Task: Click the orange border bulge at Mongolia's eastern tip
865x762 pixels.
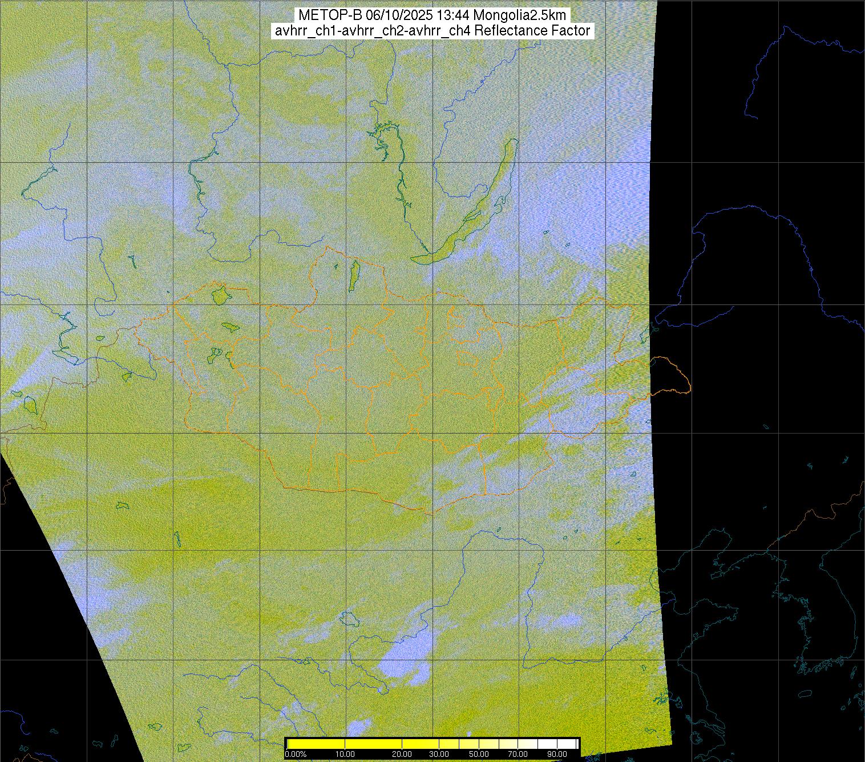Action: tap(673, 376)
